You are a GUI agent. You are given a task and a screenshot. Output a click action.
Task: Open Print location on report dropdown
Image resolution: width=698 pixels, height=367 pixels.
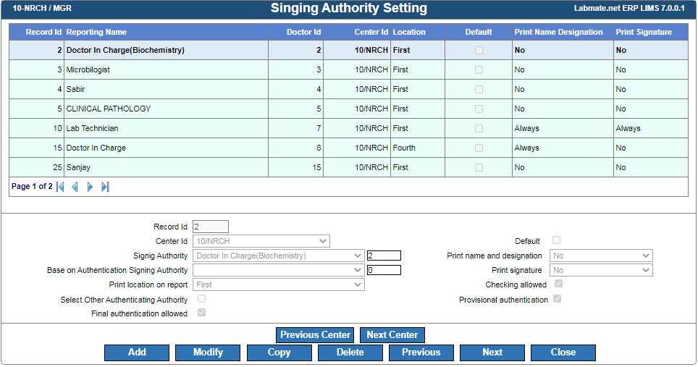[x=279, y=284]
